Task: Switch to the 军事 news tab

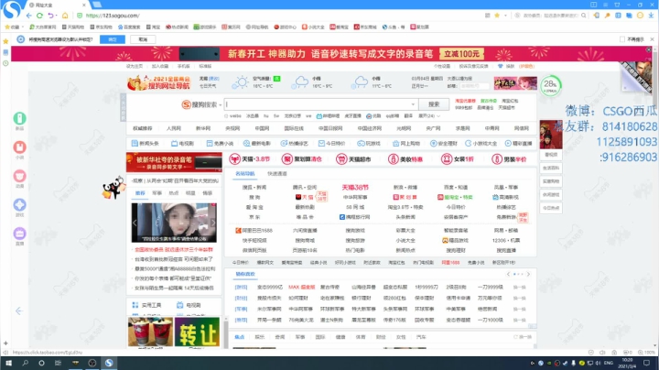Action: point(157,193)
